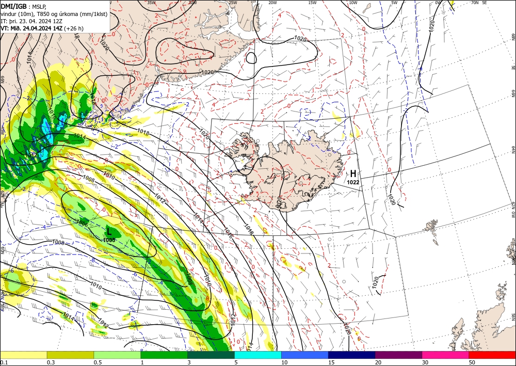Click the 5W longitude label
516x366 pixels.
[394, 3]
